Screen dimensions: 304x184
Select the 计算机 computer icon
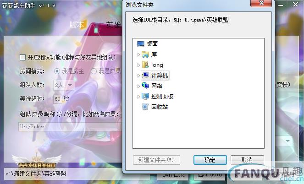[x=145, y=75]
